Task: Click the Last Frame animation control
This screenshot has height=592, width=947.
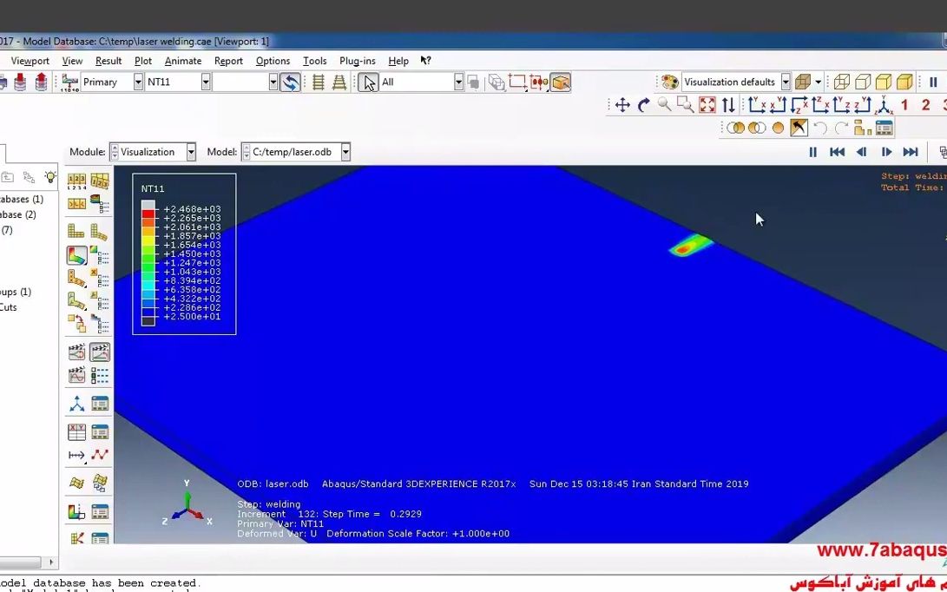Action: [x=911, y=152]
